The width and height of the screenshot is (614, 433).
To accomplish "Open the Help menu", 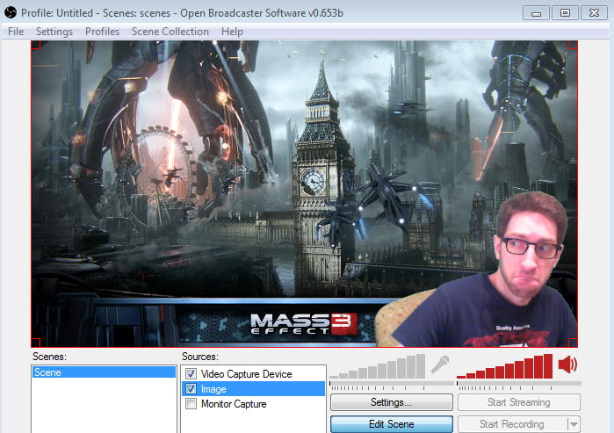I will pyautogui.click(x=232, y=32).
